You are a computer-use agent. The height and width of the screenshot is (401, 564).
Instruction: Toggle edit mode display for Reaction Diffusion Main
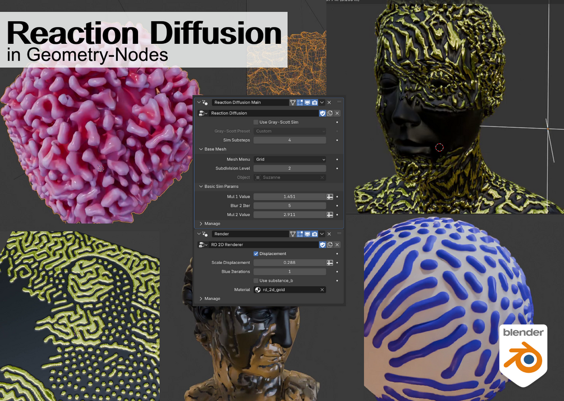point(300,103)
